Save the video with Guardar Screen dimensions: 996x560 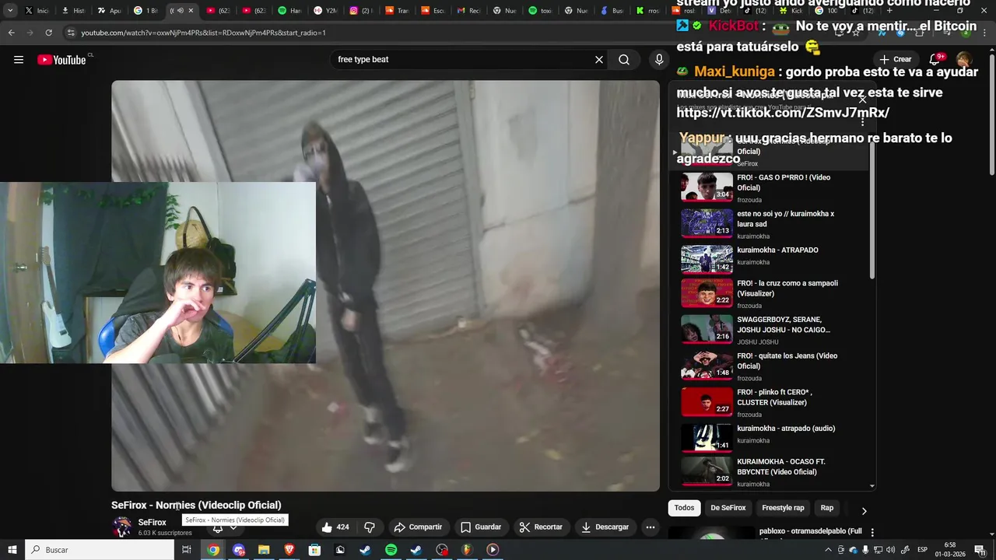[480, 527]
